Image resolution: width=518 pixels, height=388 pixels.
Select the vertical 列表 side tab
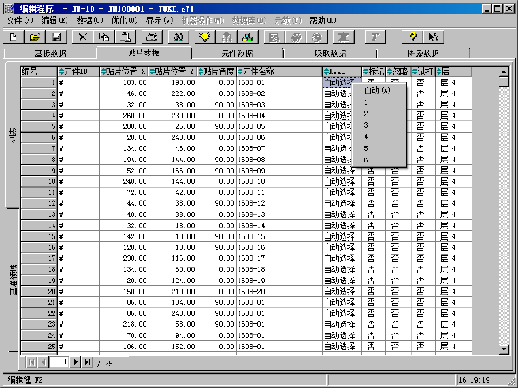pos(12,135)
